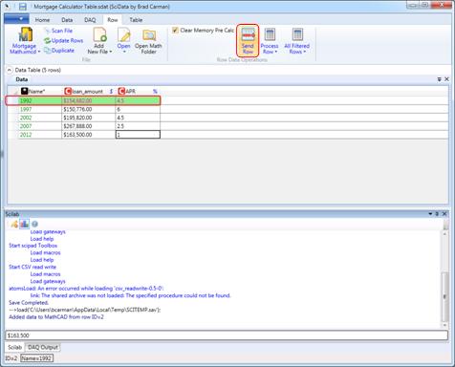This screenshot has height=367, width=455.
Task: Click the APR cell in the 2007 row
Action: pyautogui.click(x=138, y=126)
